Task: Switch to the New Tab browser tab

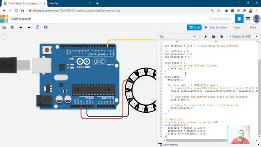Action: click(70, 3)
